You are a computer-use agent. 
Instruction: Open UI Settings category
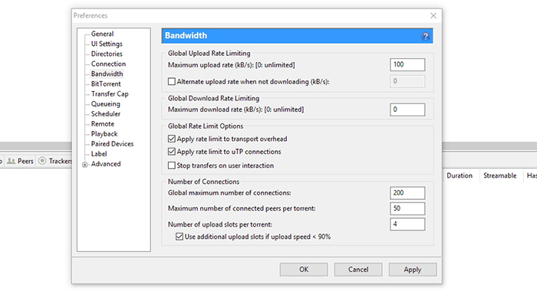click(107, 44)
